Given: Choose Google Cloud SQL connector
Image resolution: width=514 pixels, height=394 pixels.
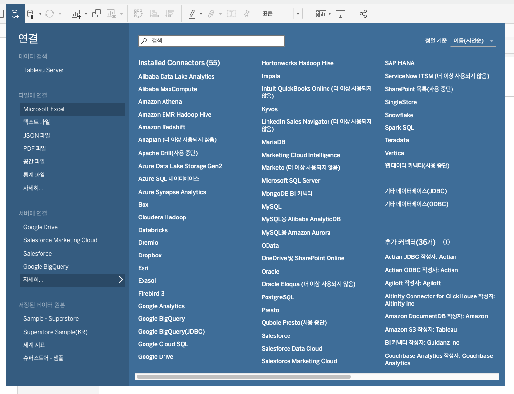Looking at the screenshot, I should coord(163,344).
